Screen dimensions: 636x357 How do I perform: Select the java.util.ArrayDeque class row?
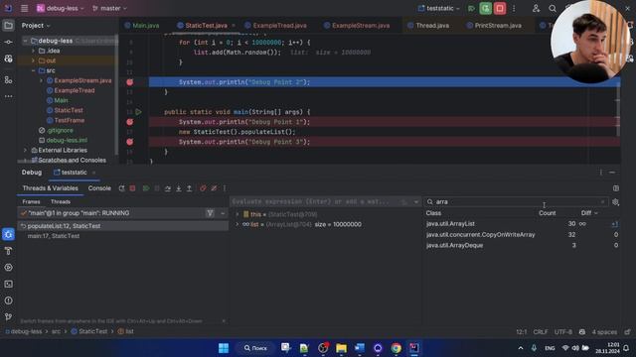522,245
